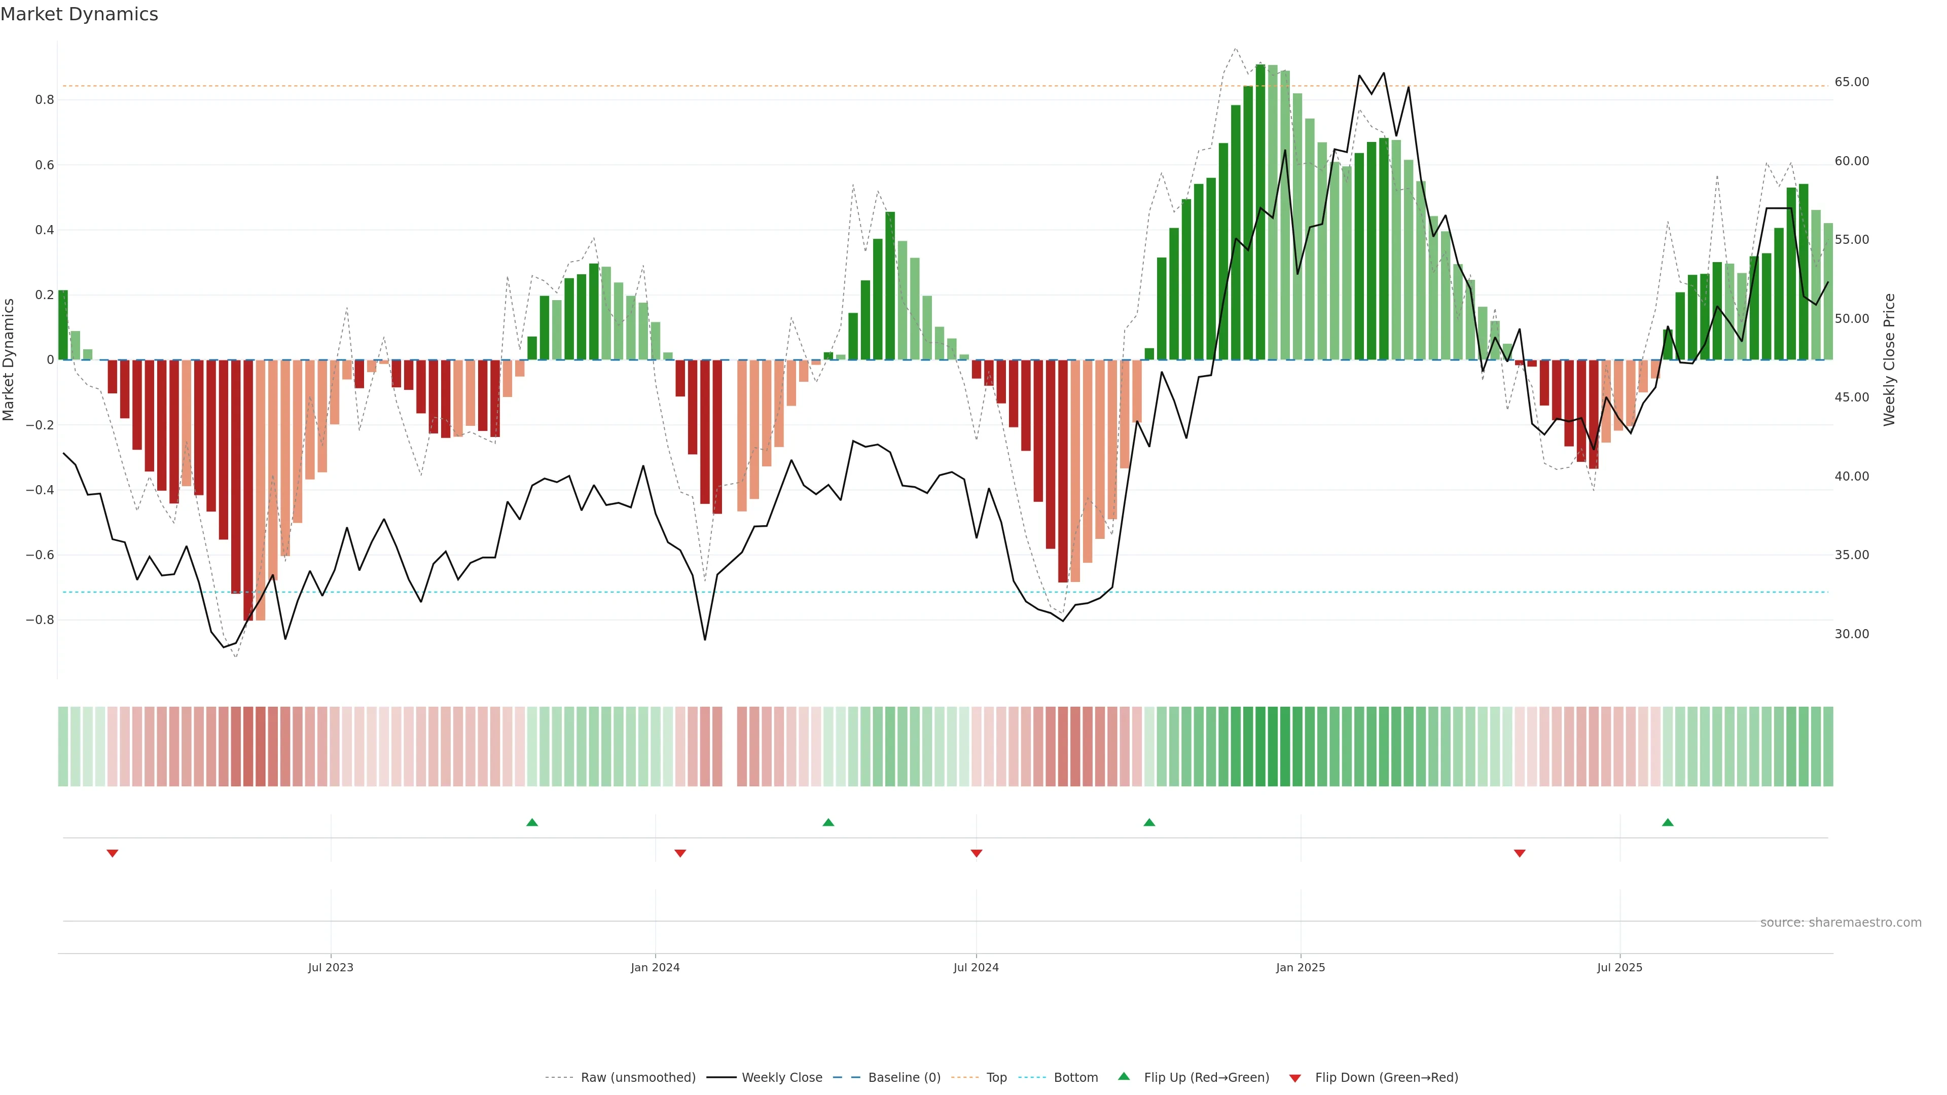The height and width of the screenshot is (1095, 1947).
Task: Click the red flip-down marker after Jan 2024
Action: (680, 853)
